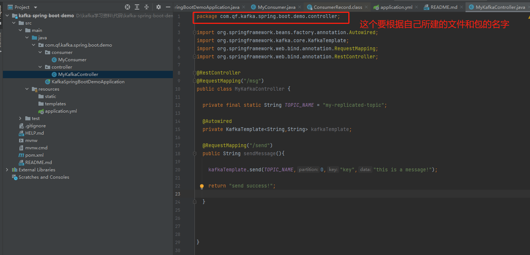530x255 pixels.
Task: Click the light bulb intention icon on line 22
Action: (x=201, y=186)
